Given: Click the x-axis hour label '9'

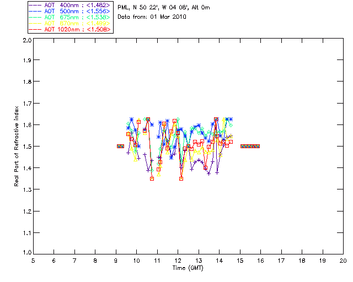Looking at the screenshot, I should 116,261.
